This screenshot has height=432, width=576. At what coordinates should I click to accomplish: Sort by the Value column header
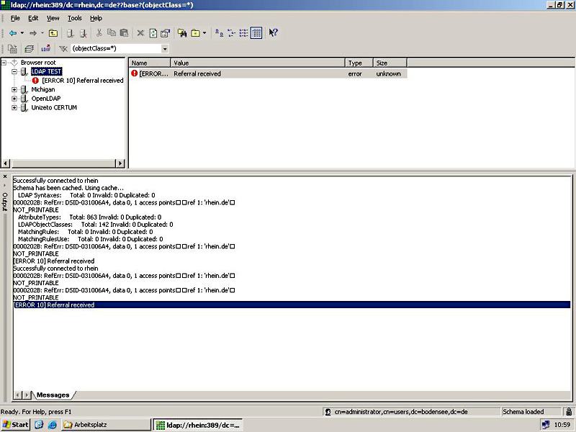tap(258, 63)
